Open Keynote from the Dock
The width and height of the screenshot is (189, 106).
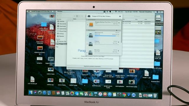(95, 94)
